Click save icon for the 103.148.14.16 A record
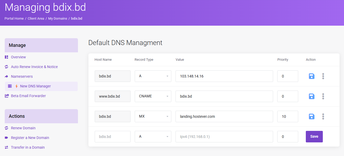344x156 pixels. [x=312, y=76]
